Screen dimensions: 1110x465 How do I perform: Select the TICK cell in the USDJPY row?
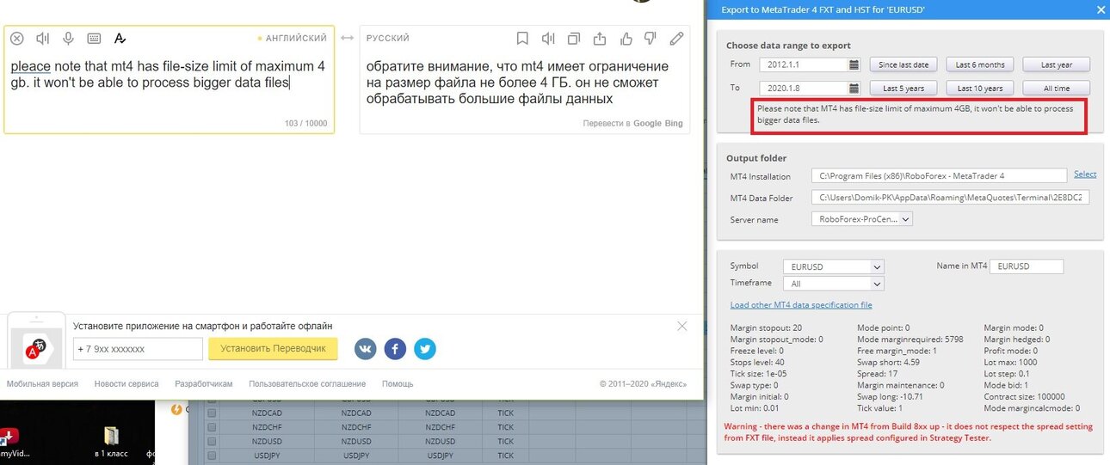[x=506, y=455]
